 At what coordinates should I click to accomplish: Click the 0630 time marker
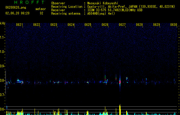click(x=174, y=25)
